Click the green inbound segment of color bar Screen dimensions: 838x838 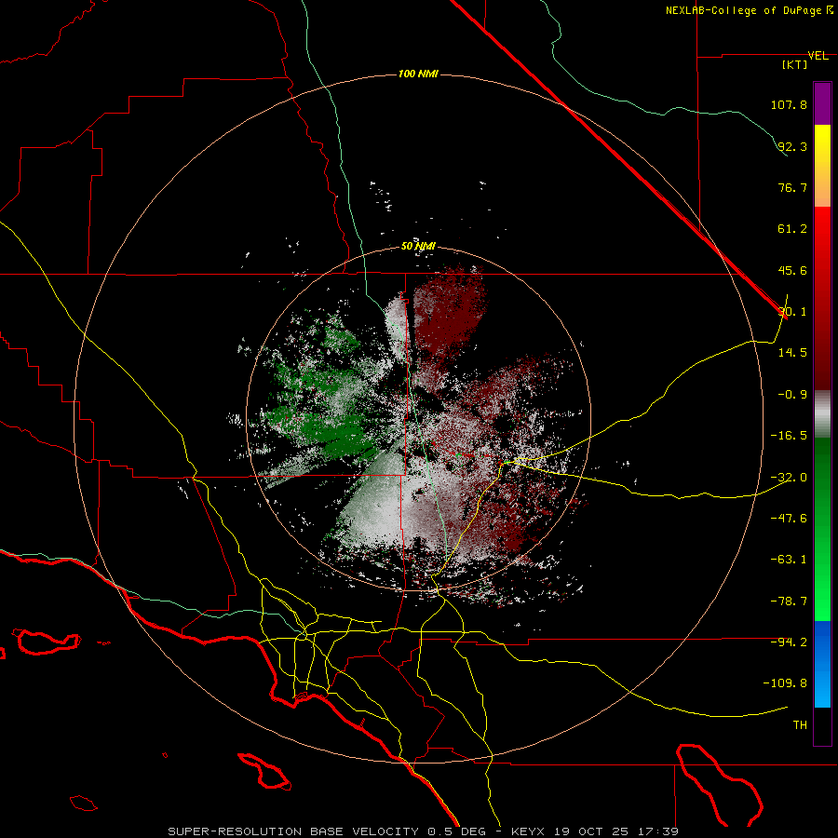pos(822,529)
